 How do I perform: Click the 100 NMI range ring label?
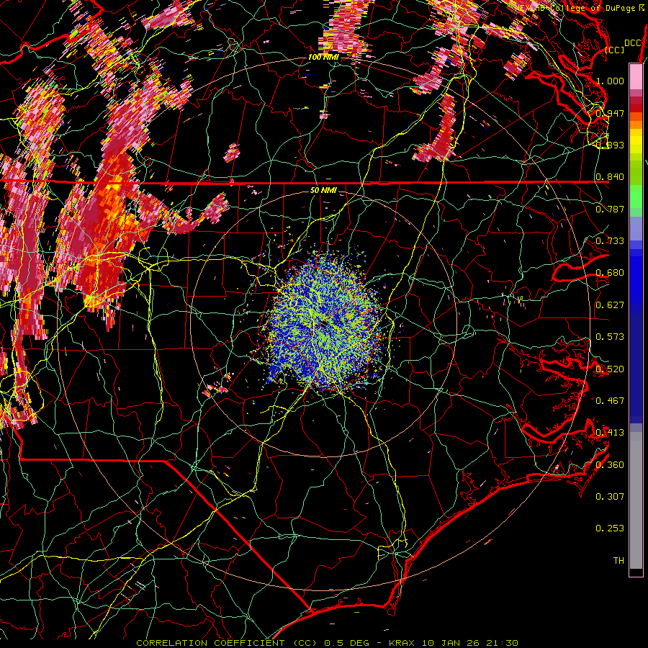323,57
